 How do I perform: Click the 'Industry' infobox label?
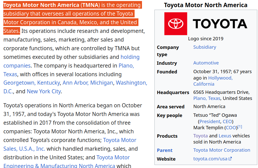coord(167,63)
